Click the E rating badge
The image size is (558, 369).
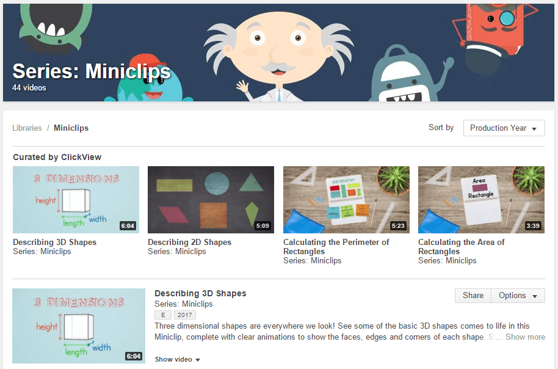(x=162, y=315)
